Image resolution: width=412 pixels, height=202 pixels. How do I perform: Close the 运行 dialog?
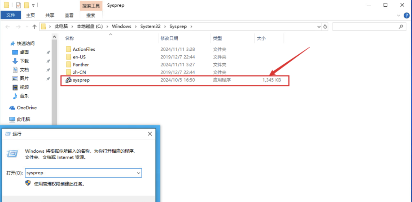tap(150, 134)
